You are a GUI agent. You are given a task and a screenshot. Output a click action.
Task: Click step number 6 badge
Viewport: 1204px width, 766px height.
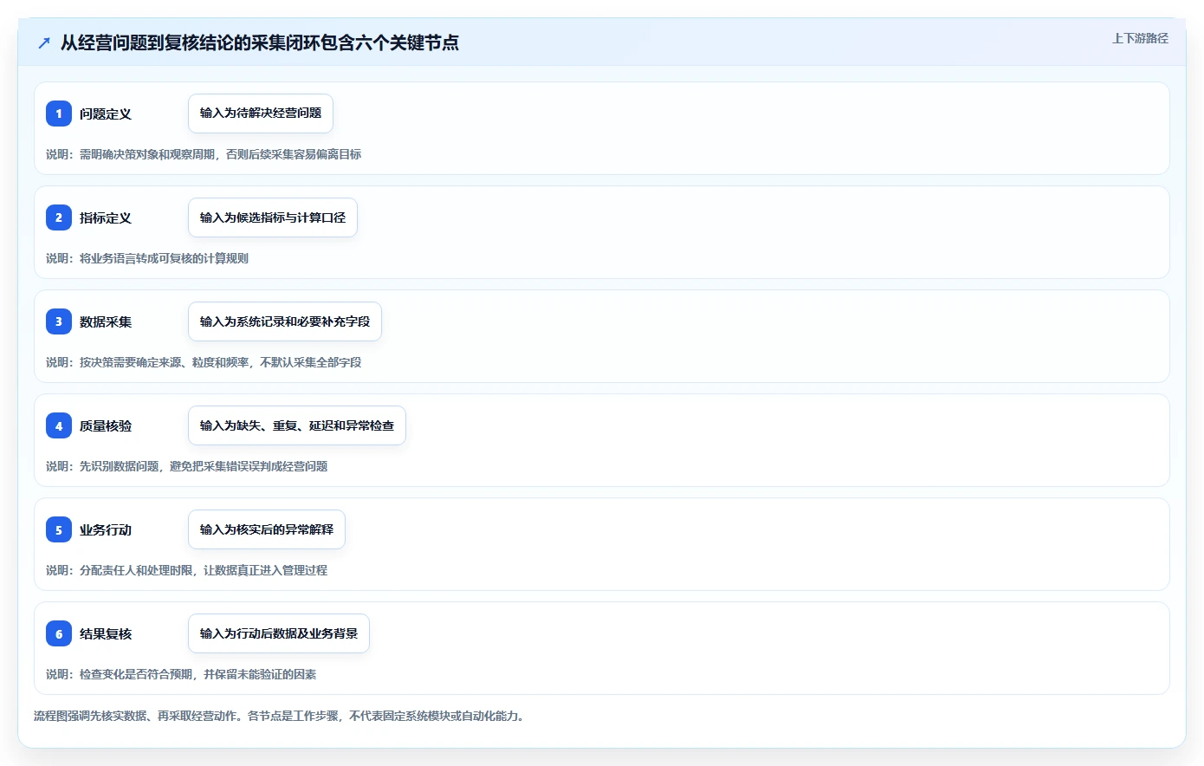(x=59, y=633)
